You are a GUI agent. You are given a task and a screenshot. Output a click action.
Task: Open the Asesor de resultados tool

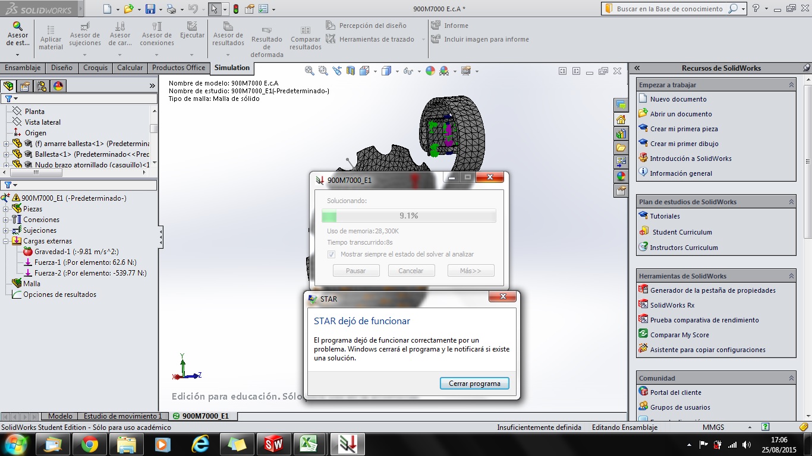tap(228, 35)
